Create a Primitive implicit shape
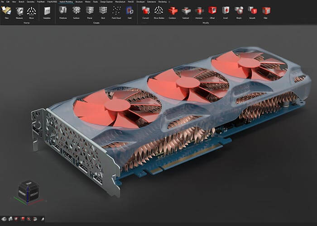Screen dimensions: 317x226 pyautogui.click(x=63, y=10)
